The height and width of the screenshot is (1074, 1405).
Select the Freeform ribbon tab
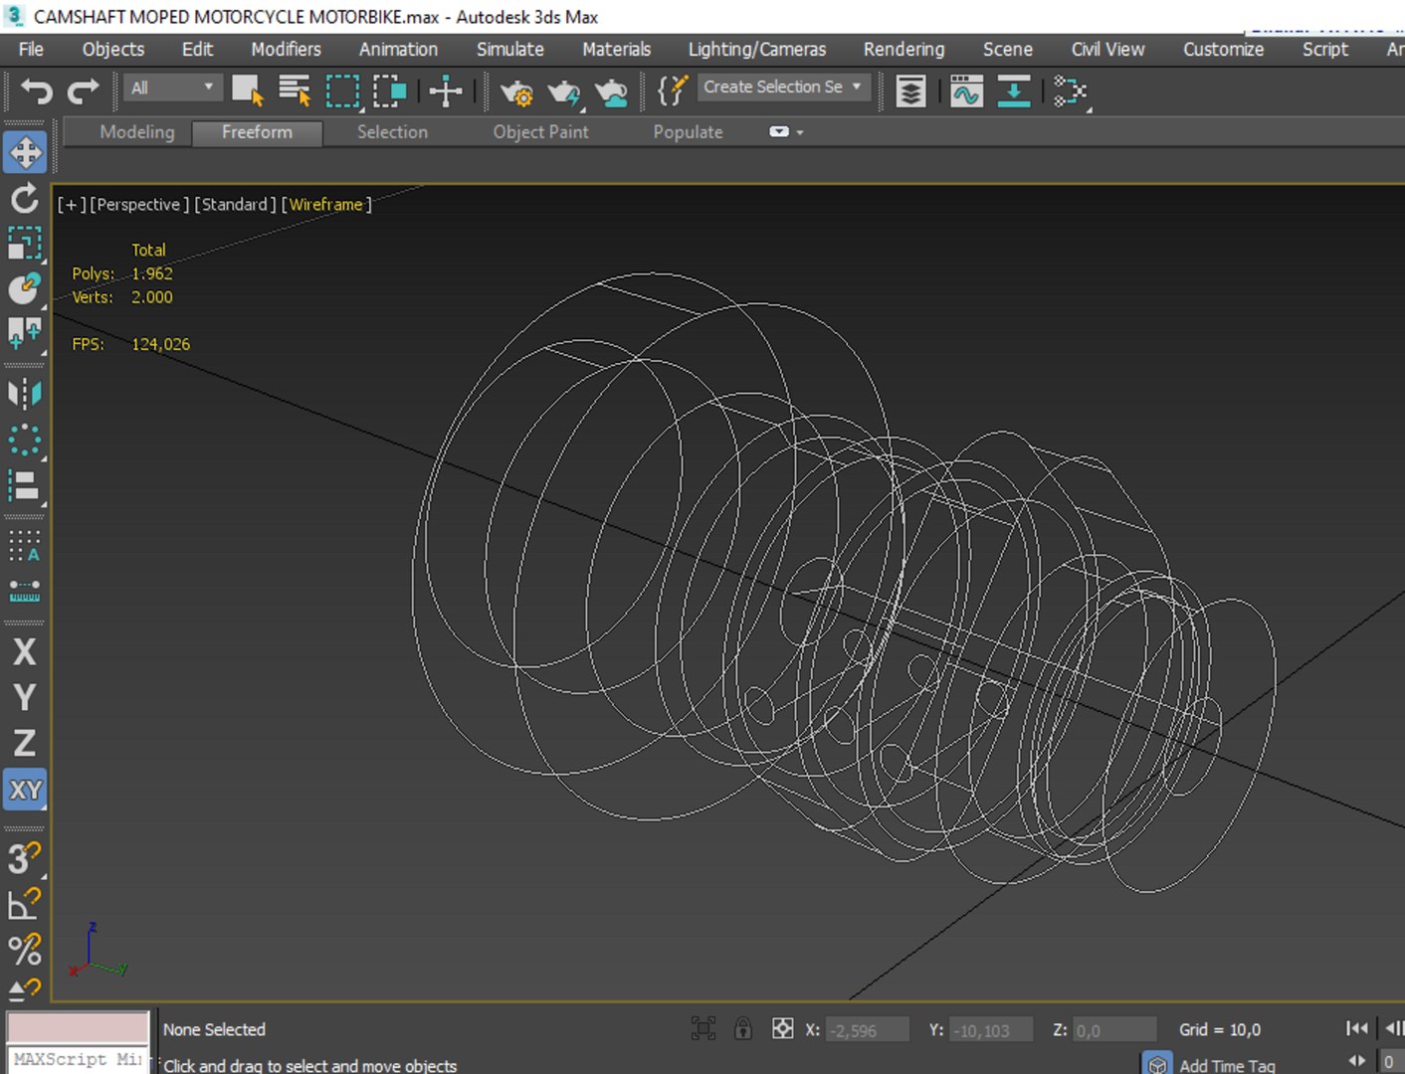pos(257,132)
